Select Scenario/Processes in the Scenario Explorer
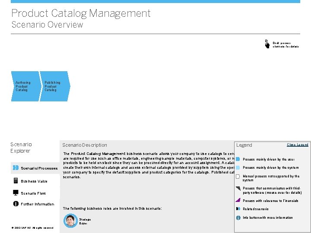 point(35,168)
